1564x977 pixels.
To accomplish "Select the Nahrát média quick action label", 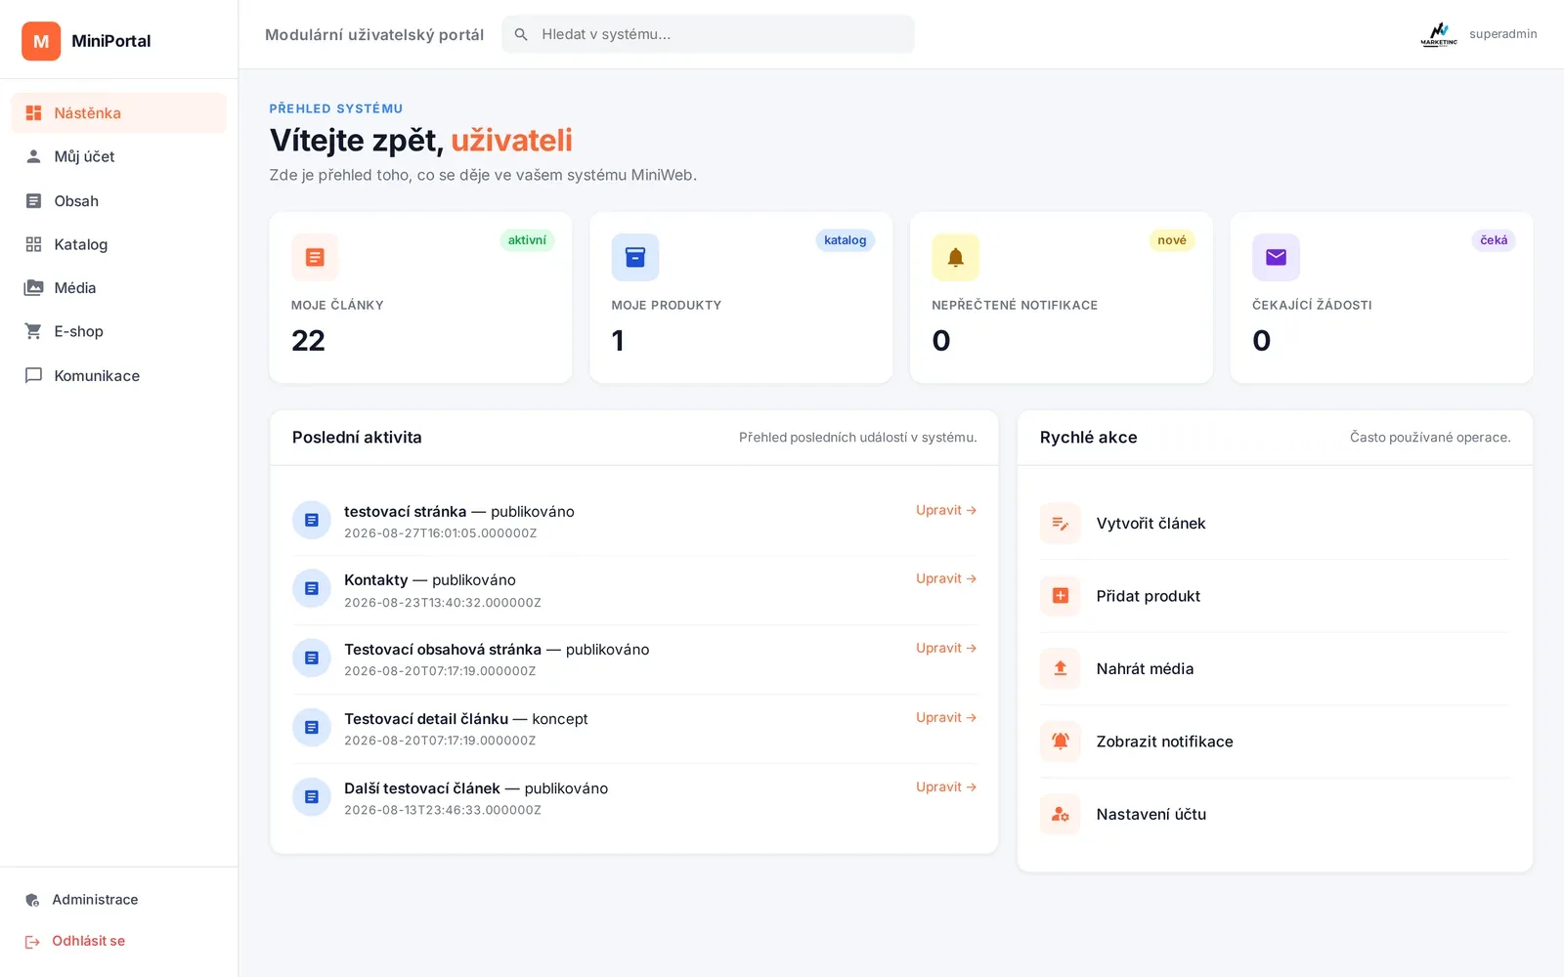I will pos(1145,668).
